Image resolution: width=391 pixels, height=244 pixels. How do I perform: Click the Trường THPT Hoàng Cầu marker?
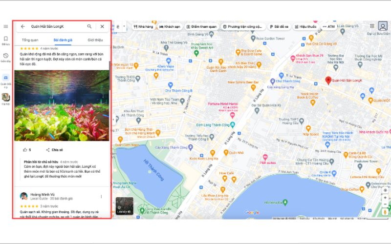(302, 121)
